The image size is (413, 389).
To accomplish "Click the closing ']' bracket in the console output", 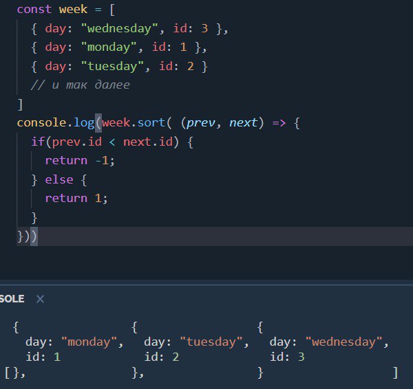I will click(x=395, y=373).
